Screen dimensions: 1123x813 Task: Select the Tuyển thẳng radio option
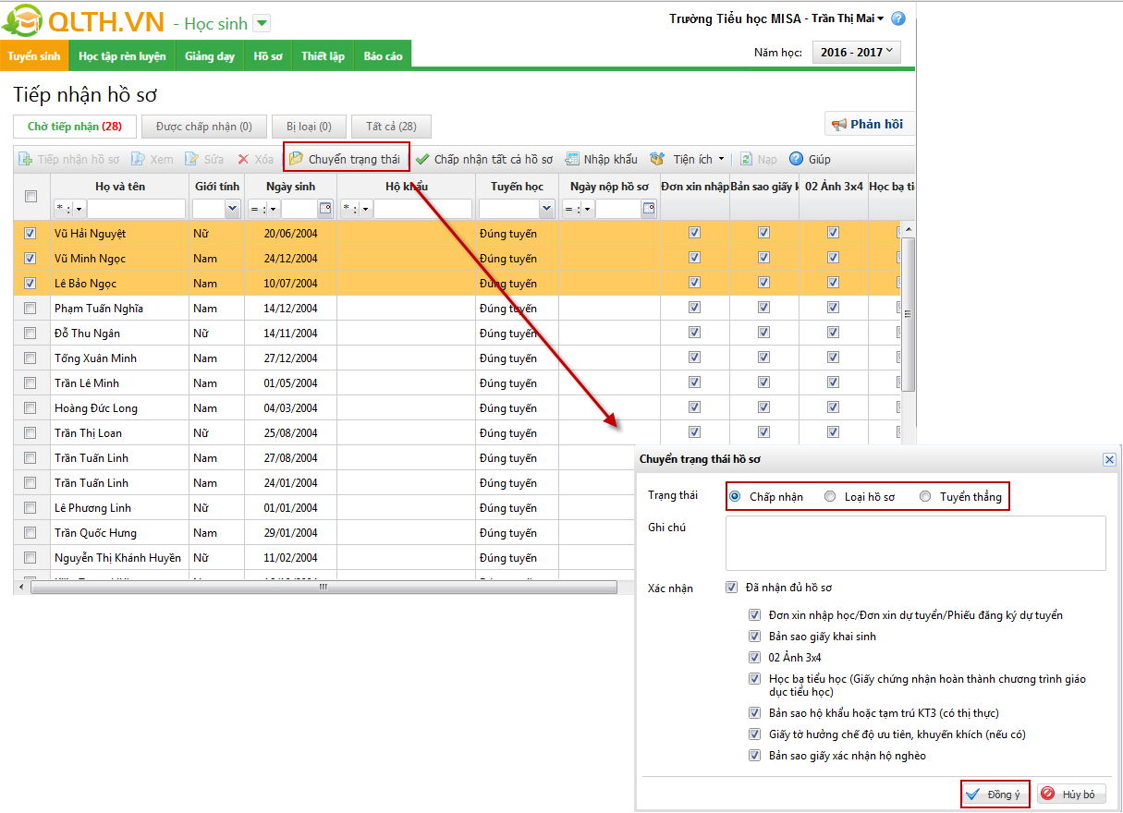pos(925,497)
